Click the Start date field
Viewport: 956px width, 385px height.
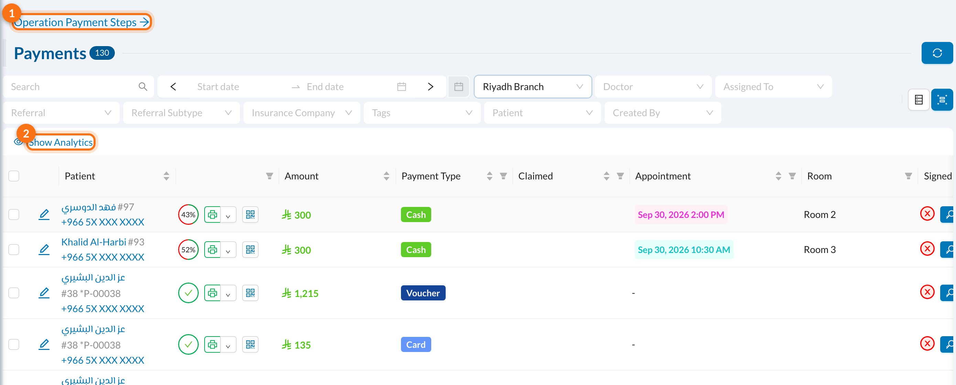click(218, 87)
